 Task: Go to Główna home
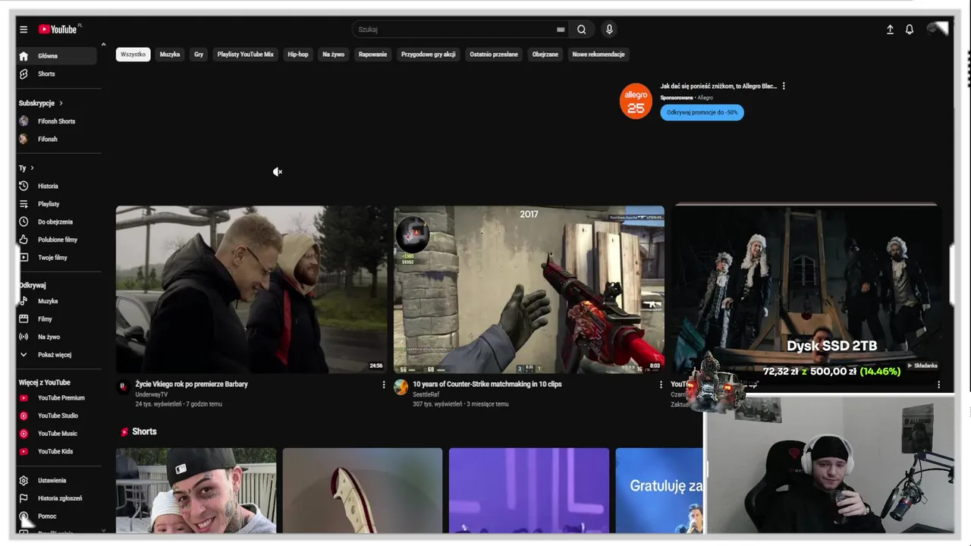[57, 56]
